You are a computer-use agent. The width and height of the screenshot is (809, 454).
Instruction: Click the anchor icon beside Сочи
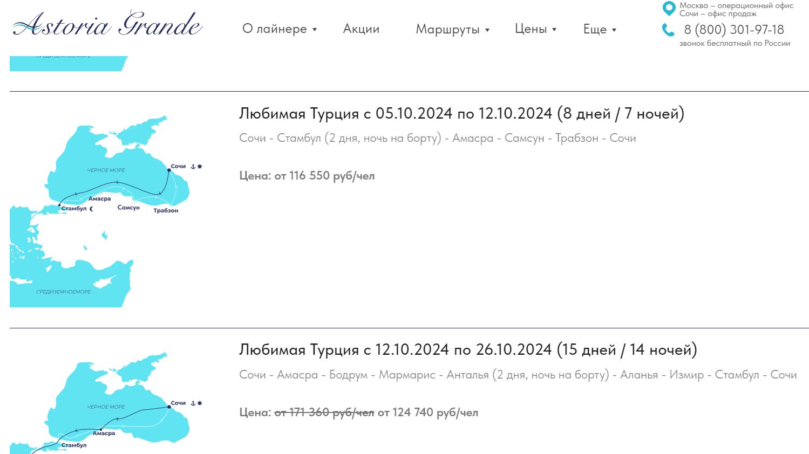pyautogui.click(x=193, y=167)
